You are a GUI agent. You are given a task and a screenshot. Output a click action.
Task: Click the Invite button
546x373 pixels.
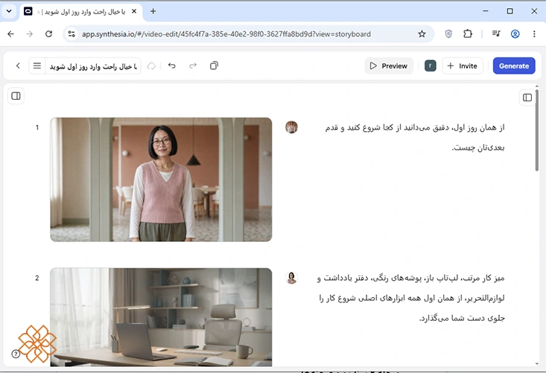click(463, 66)
